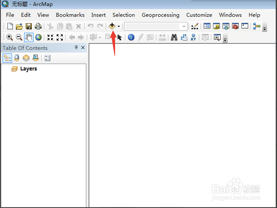Open Table Of Contents Options button

click(47, 58)
